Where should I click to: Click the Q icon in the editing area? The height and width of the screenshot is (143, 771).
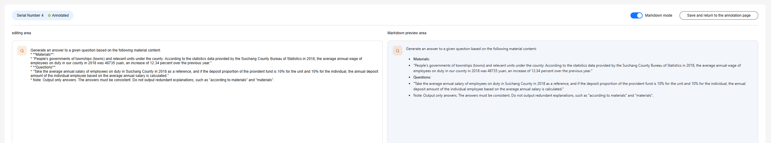pyautogui.click(x=22, y=51)
